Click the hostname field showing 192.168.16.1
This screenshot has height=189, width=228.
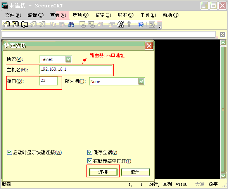[76, 69]
